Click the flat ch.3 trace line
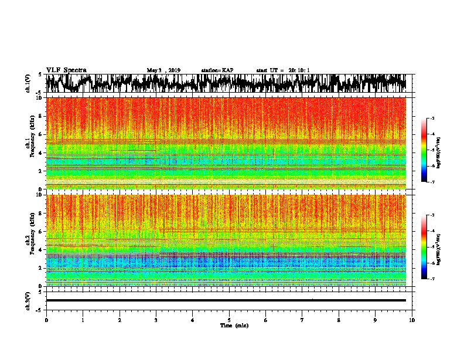Viewport: 464px width, 359px height. [x=226, y=300]
